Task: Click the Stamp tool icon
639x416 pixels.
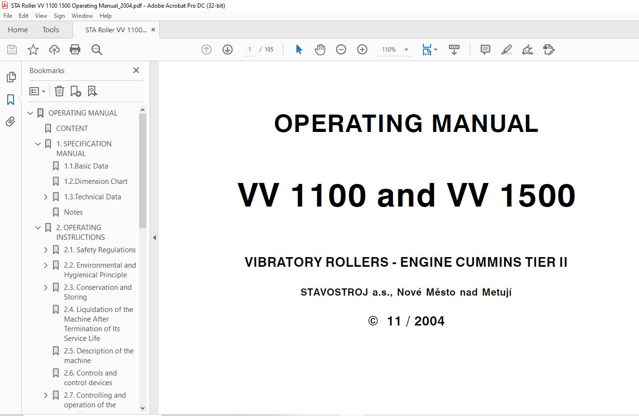Action: click(x=549, y=50)
